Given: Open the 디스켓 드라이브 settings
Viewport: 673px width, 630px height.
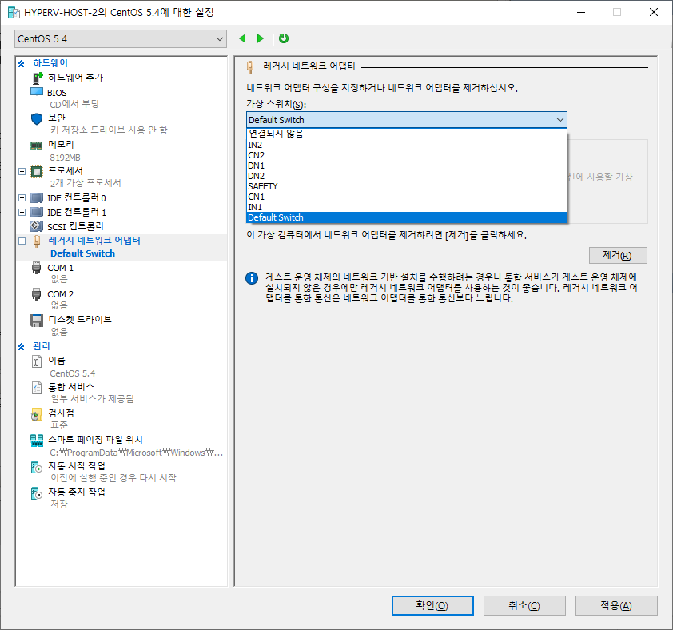Looking at the screenshot, I should point(79,319).
